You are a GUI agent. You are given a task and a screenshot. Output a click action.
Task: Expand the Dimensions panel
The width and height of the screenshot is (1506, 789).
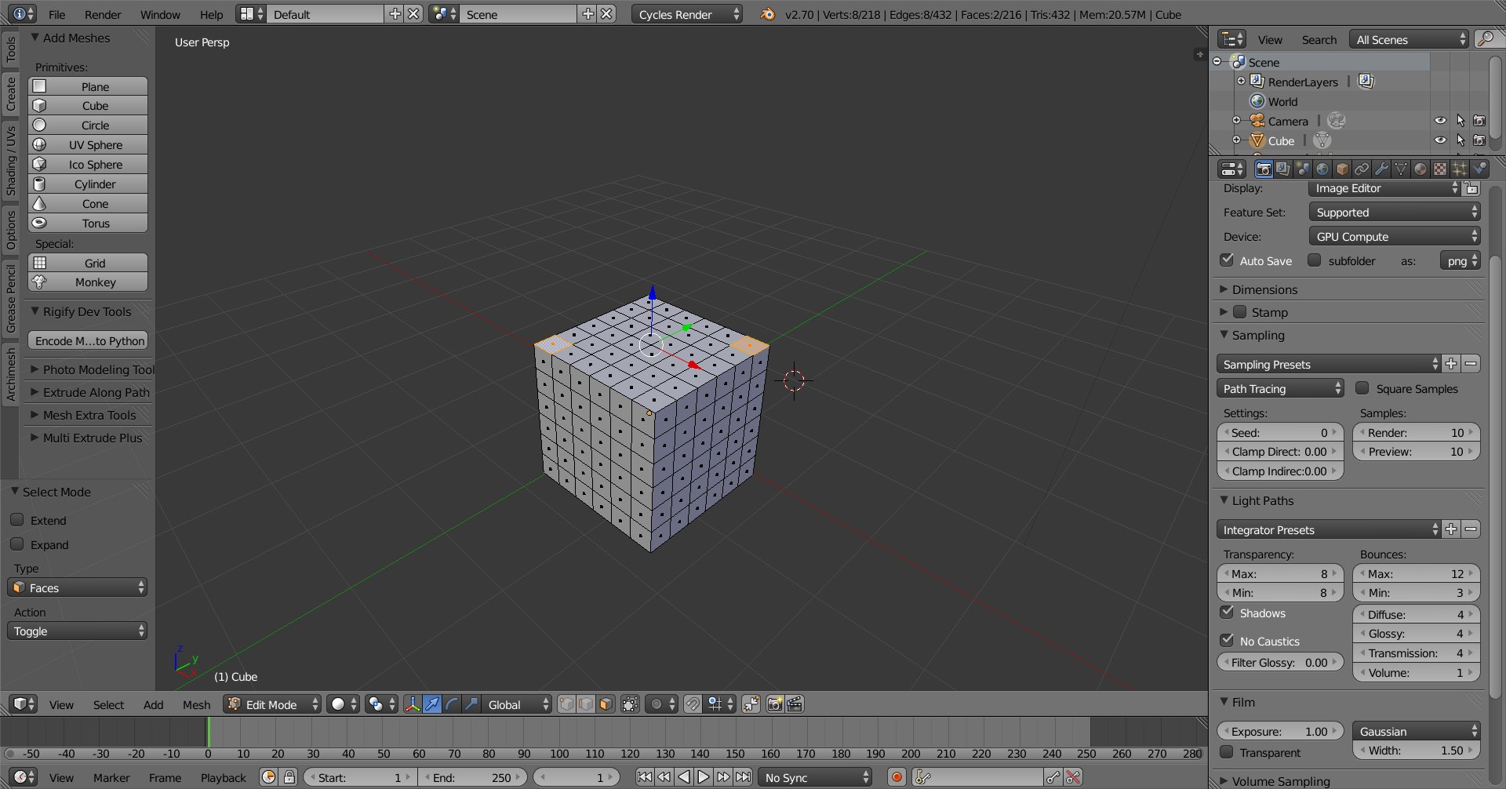(1264, 289)
